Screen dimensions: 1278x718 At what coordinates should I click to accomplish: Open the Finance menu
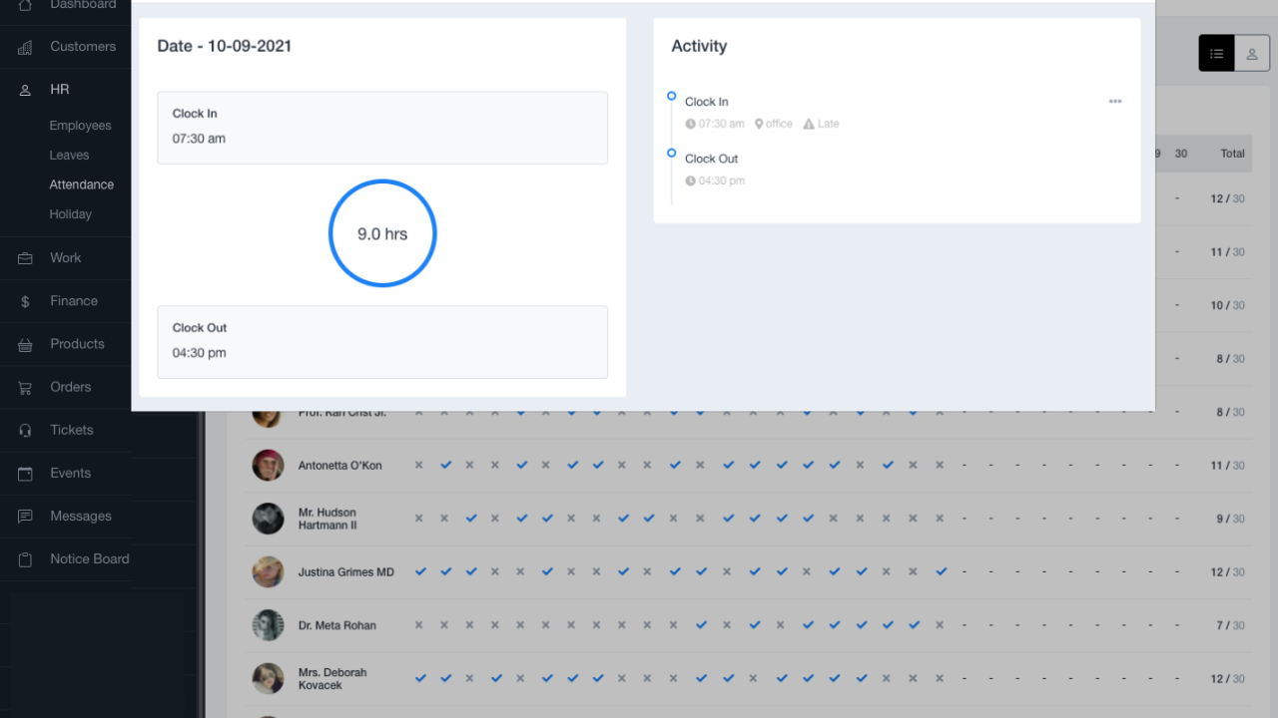[74, 301]
